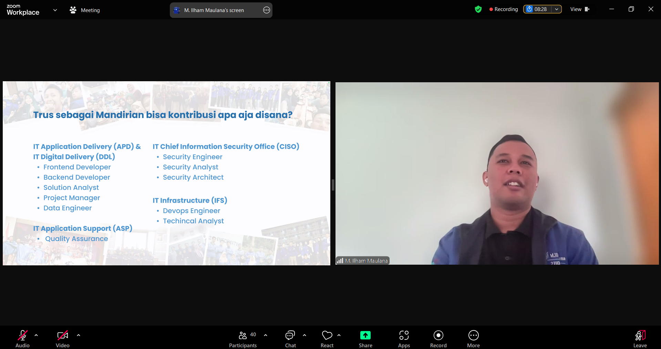Screen dimensions: 661x349
Task: Leave the meeting
Action: [640, 339]
